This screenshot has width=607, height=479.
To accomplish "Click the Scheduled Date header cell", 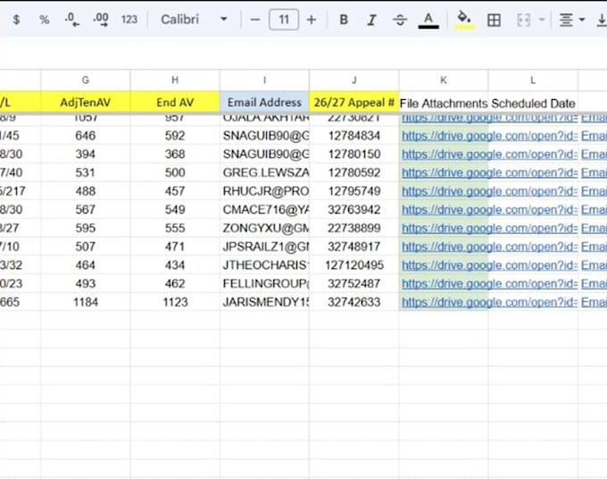I will coord(533,103).
